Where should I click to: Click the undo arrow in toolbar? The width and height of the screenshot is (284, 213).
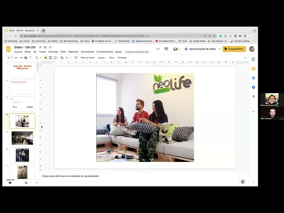click(16, 58)
